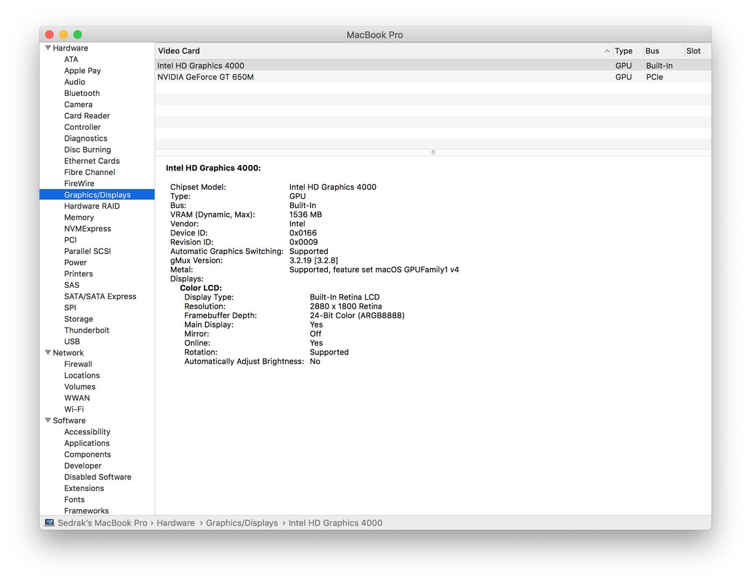Open PCI in the sidebar
The image size is (751, 582).
[x=71, y=240]
